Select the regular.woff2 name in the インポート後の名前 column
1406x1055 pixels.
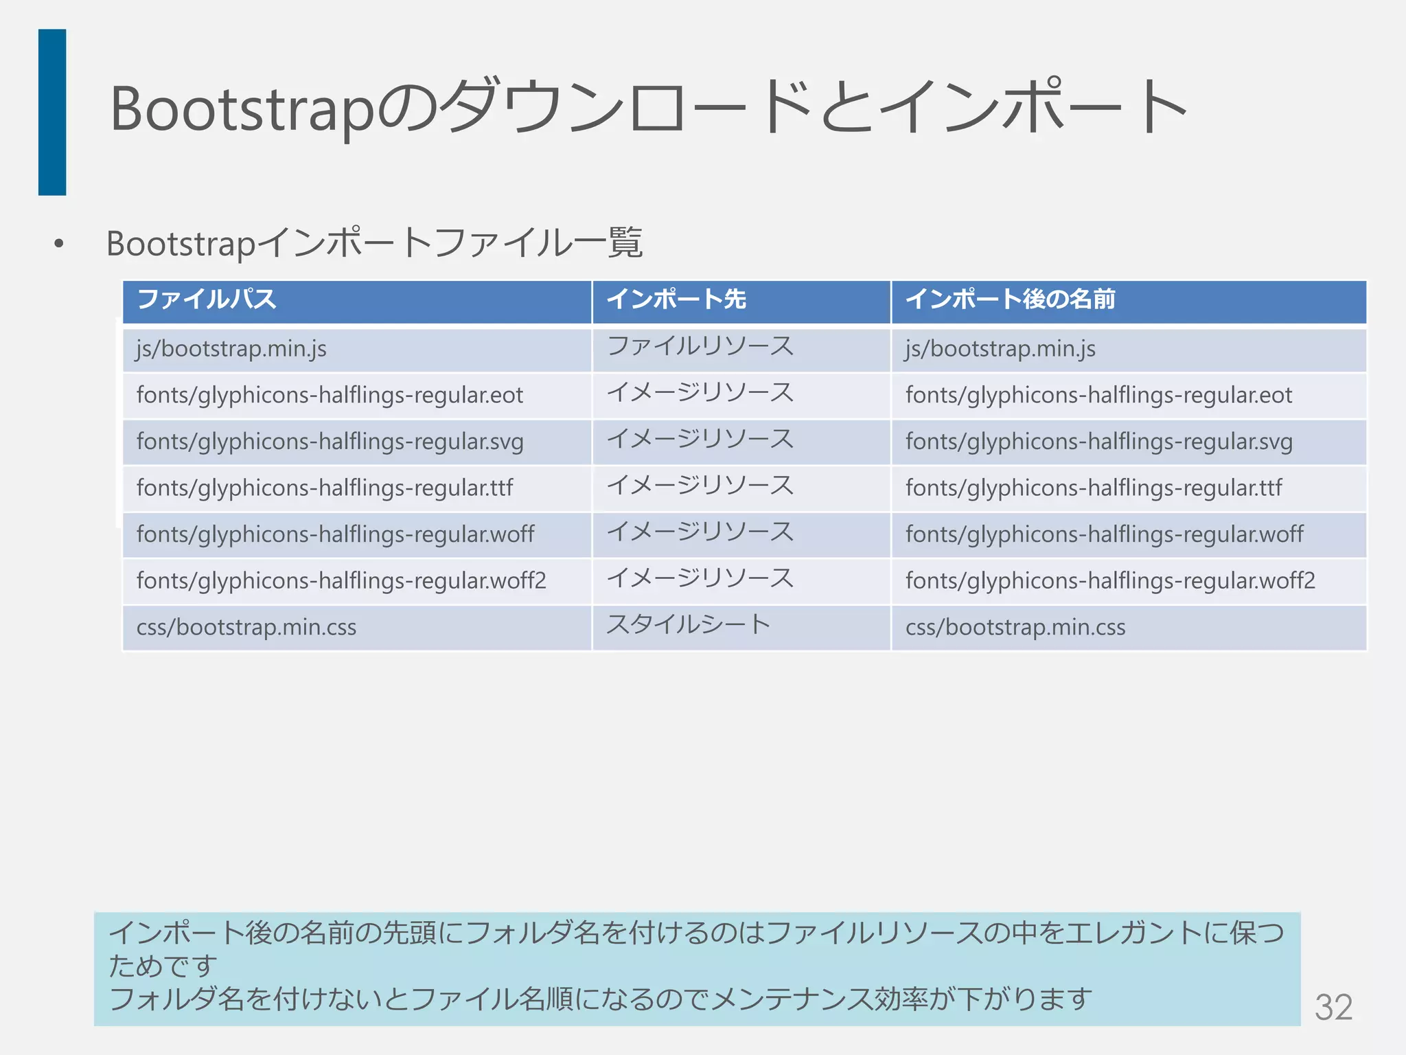tap(1110, 581)
